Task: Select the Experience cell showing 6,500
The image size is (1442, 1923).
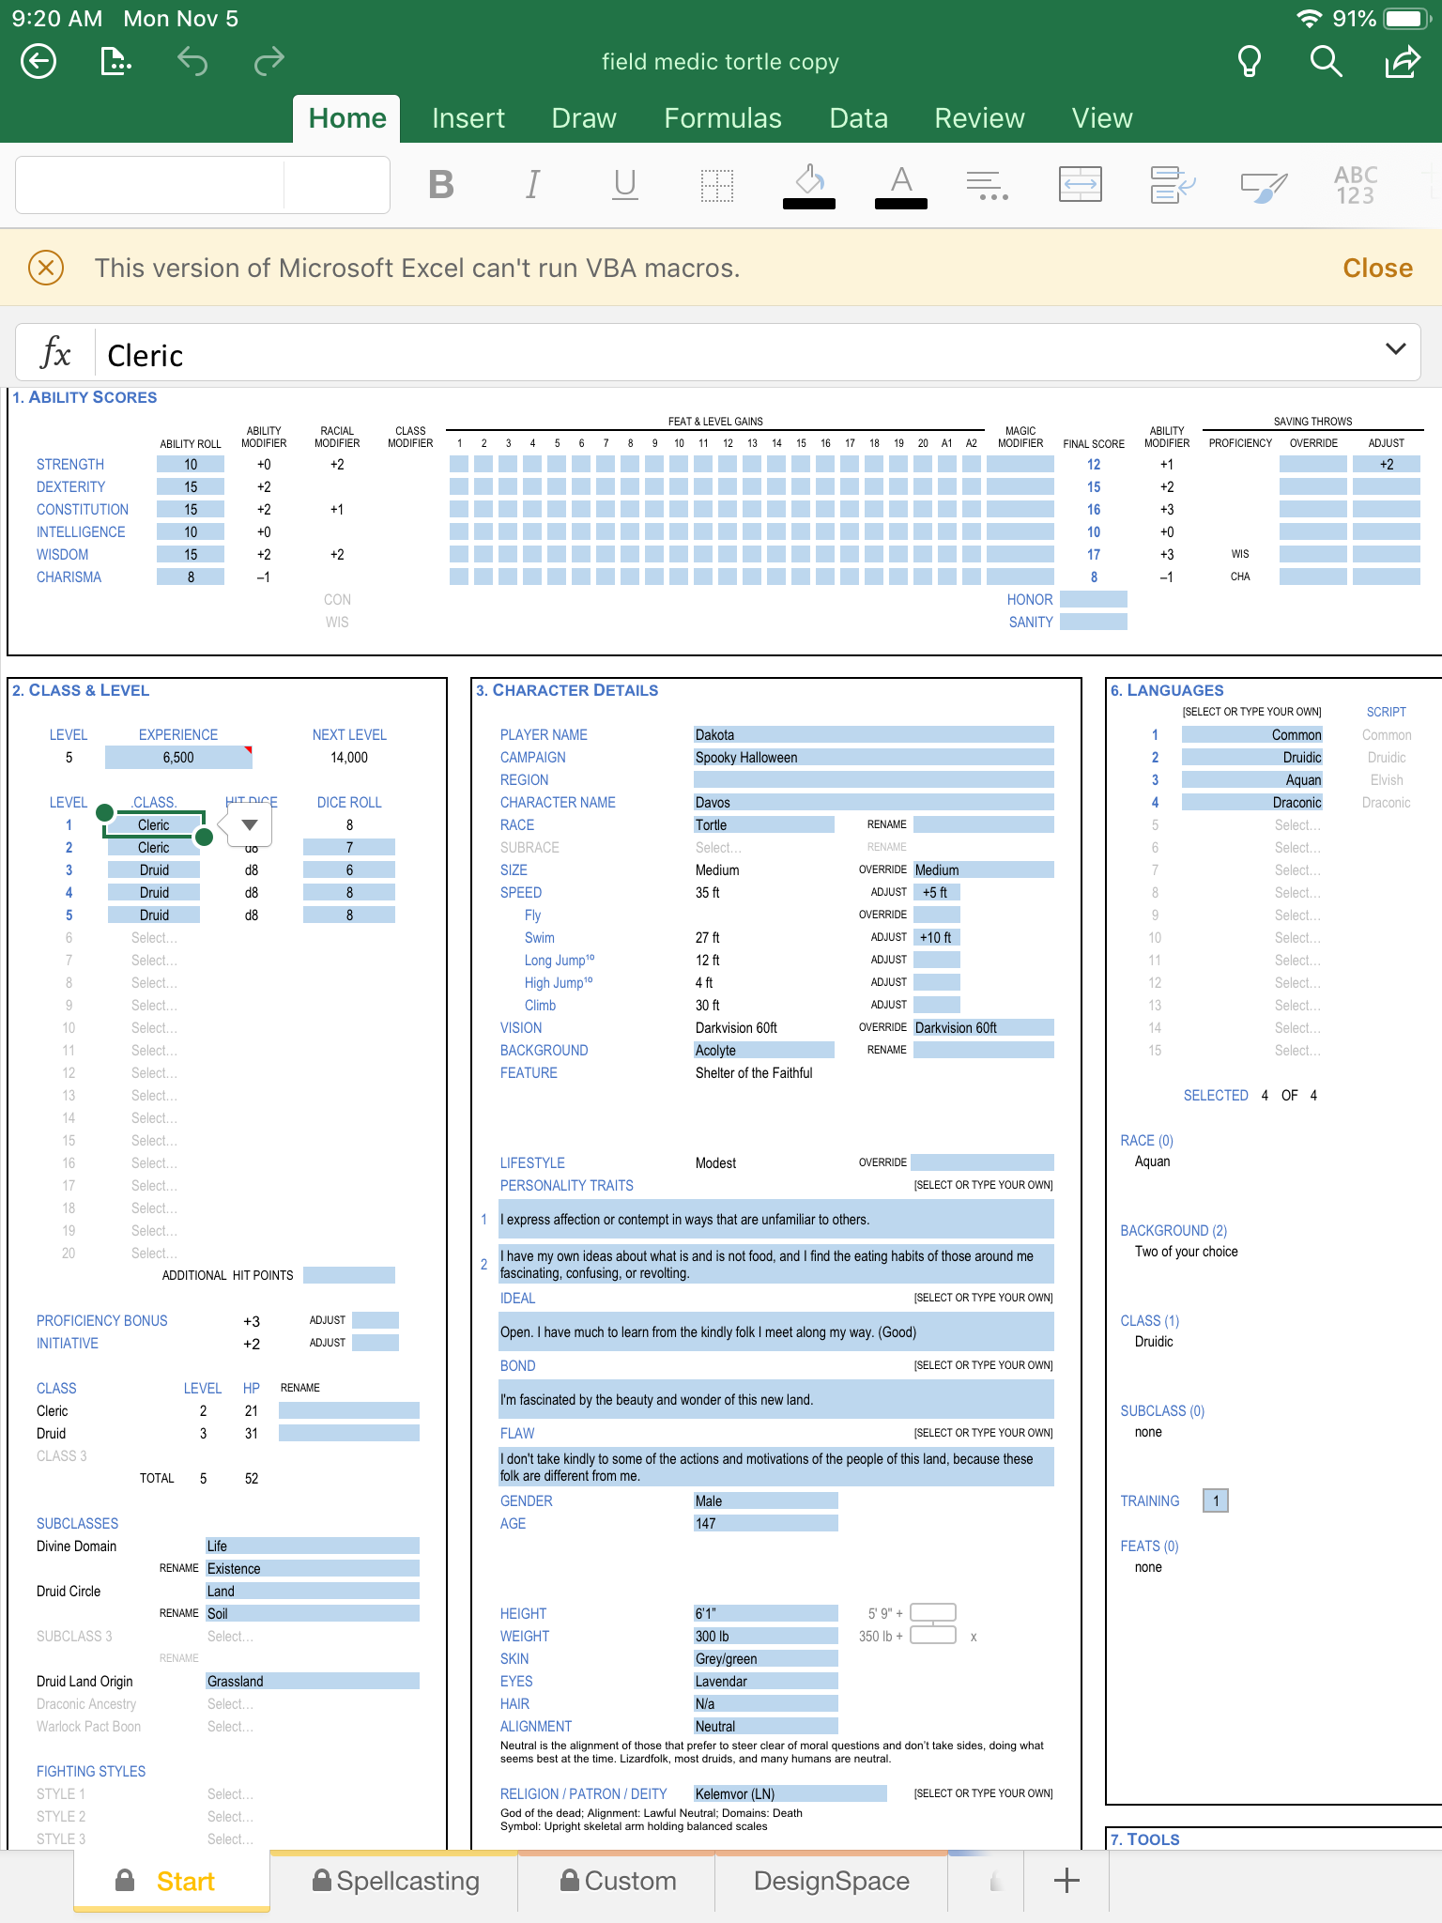Action: coord(178,758)
